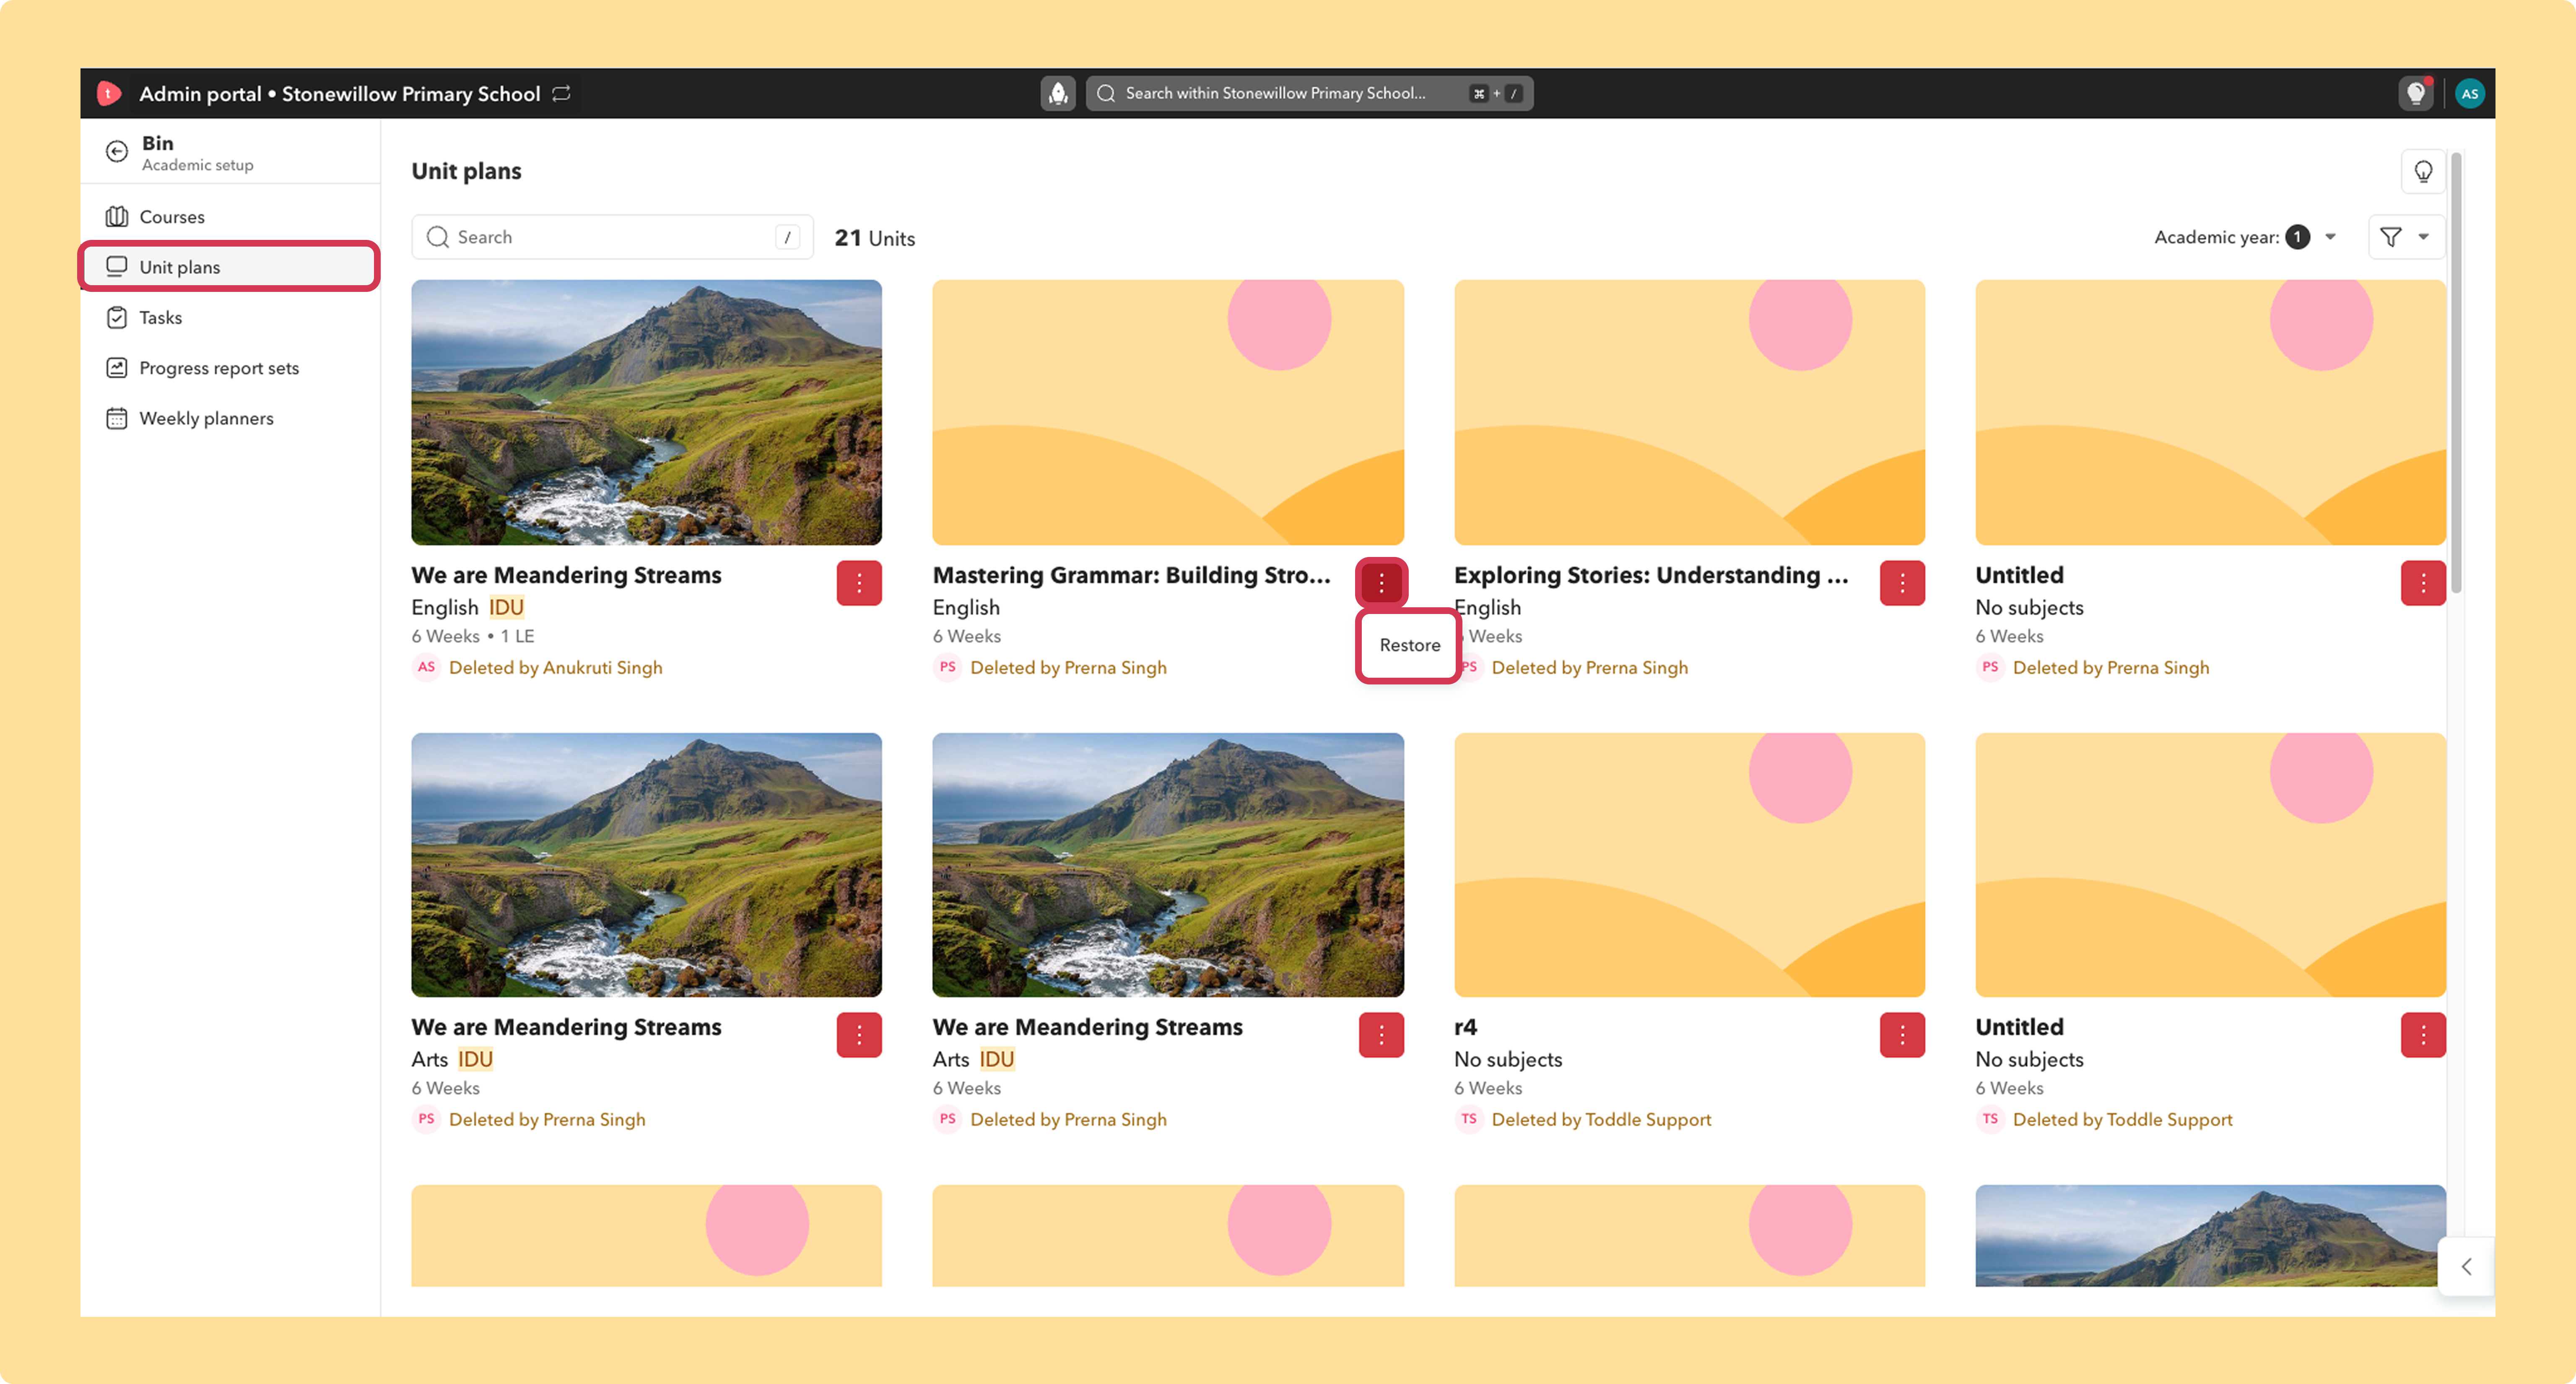Collapse the side panel chevron
Screen dimensions: 2576x1384
tap(2466, 1266)
